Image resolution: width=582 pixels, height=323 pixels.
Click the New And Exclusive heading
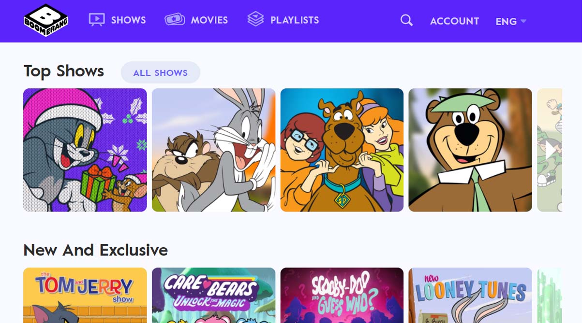pyautogui.click(x=95, y=250)
